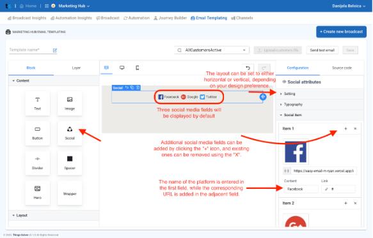The width and height of the screenshot is (373, 238).
Task: Click the copy icon on Social block label
Action: pyautogui.click(x=132, y=87)
